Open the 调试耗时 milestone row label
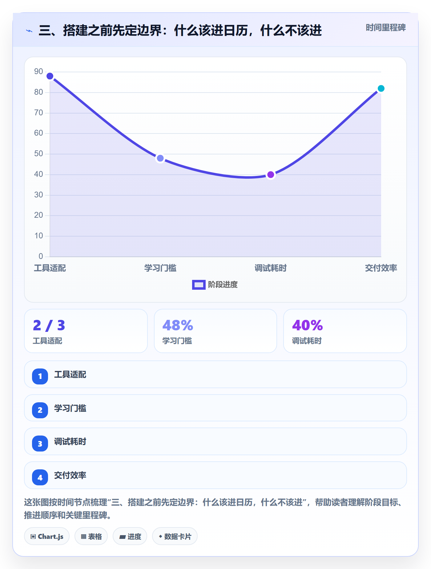Image resolution: width=431 pixels, height=569 pixels. (x=70, y=442)
